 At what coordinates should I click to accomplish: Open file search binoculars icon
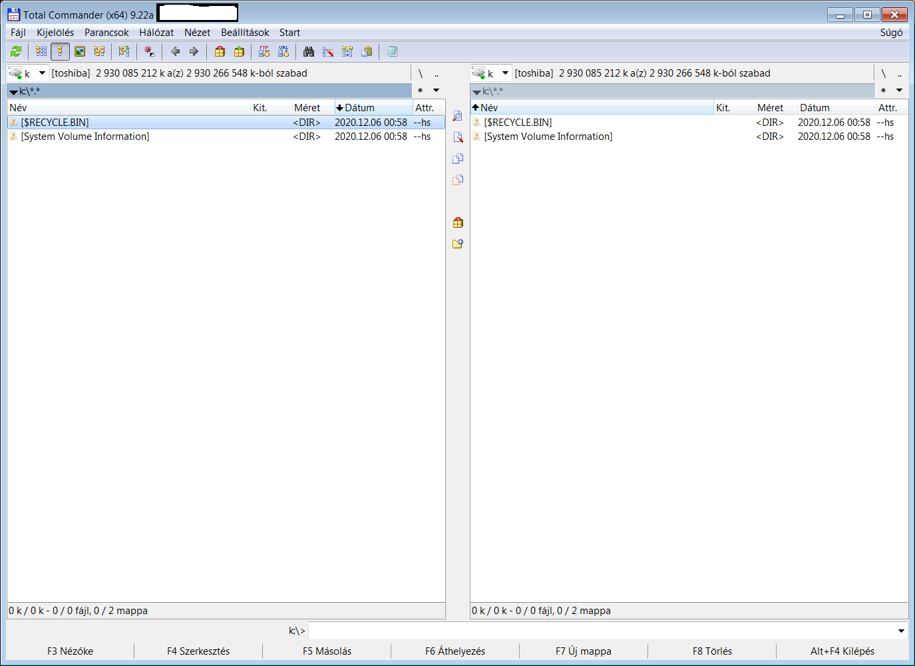pyautogui.click(x=309, y=51)
